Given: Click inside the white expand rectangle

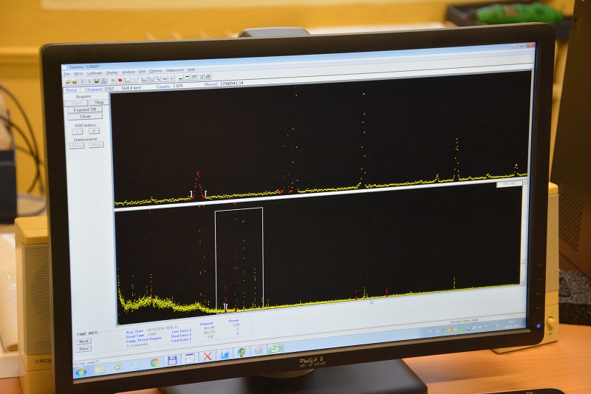Looking at the screenshot, I should pyautogui.click(x=239, y=259).
